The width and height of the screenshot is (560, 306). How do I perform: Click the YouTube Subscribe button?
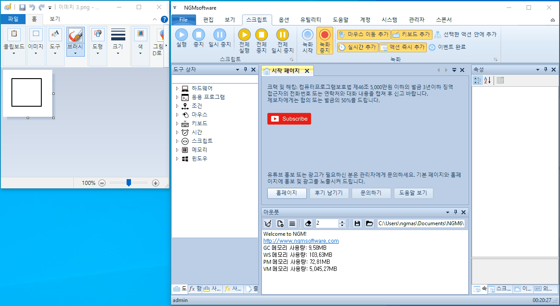[289, 119]
